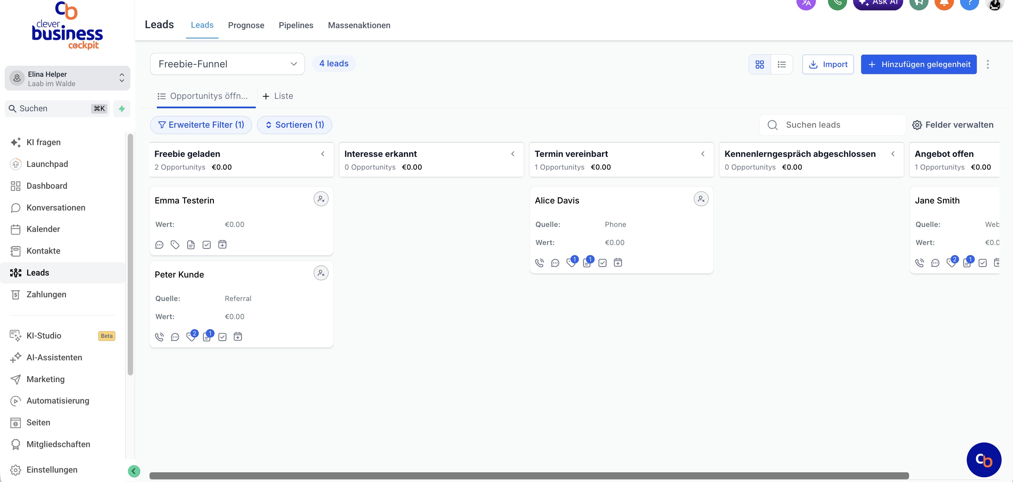Screen dimensions: 1013x482
Task: Click the tag icon on Emma Testerin's card
Action: click(x=175, y=245)
